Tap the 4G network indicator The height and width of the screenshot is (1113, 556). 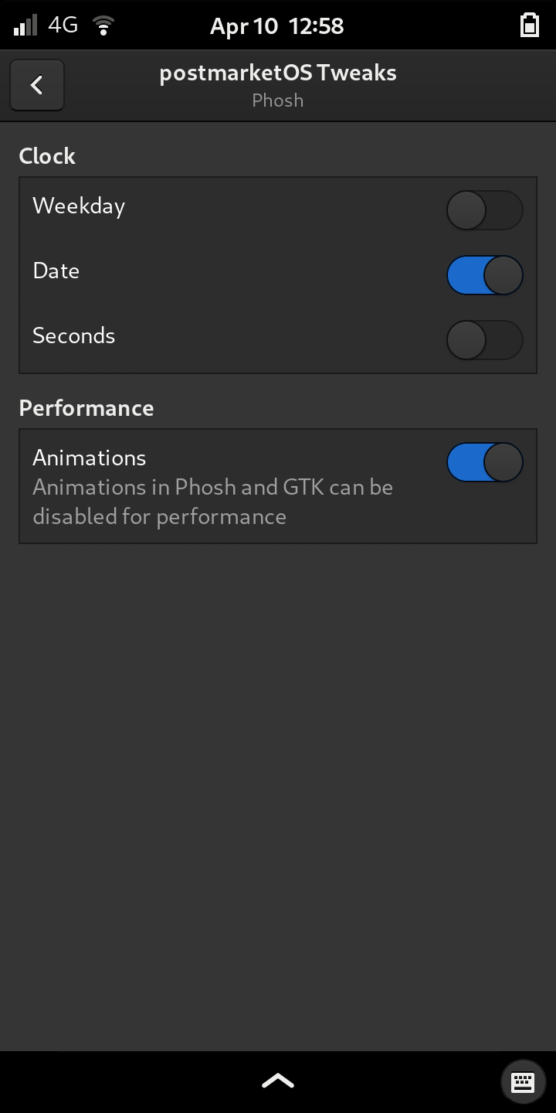pyautogui.click(x=62, y=24)
